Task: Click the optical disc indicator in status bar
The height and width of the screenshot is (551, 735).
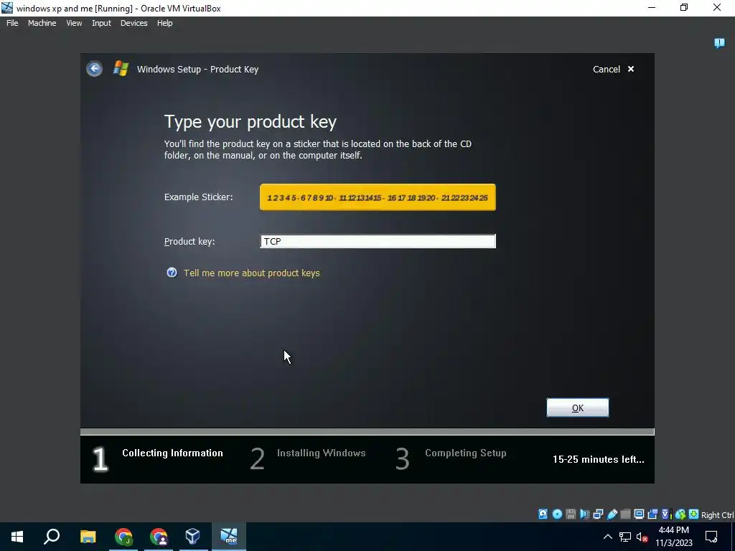Action: point(557,514)
